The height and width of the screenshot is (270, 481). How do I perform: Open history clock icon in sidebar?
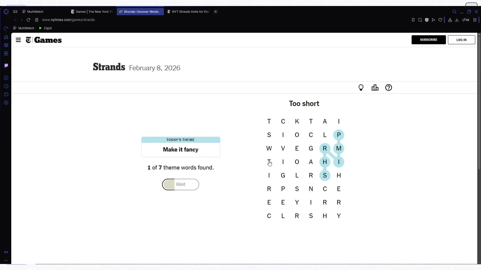tap(6, 86)
